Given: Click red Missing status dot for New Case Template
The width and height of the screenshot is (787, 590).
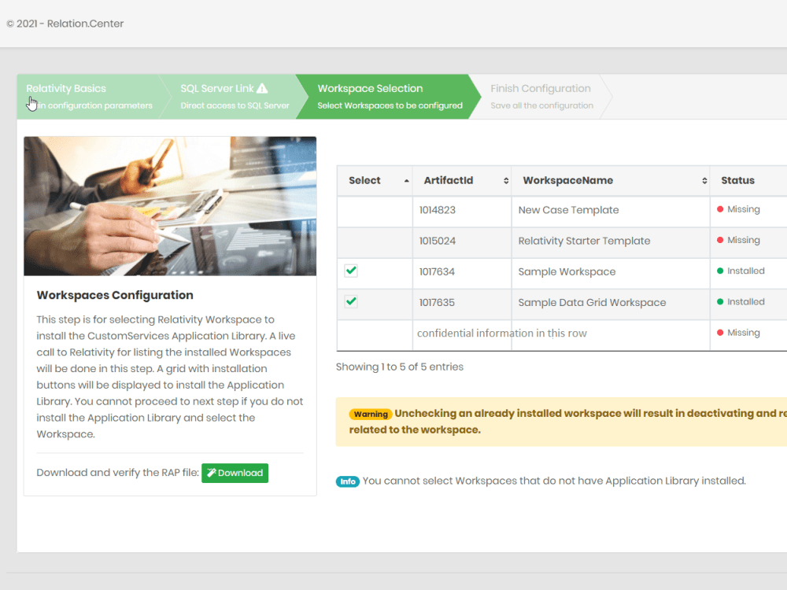Looking at the screenshot, I should [720, 209].
